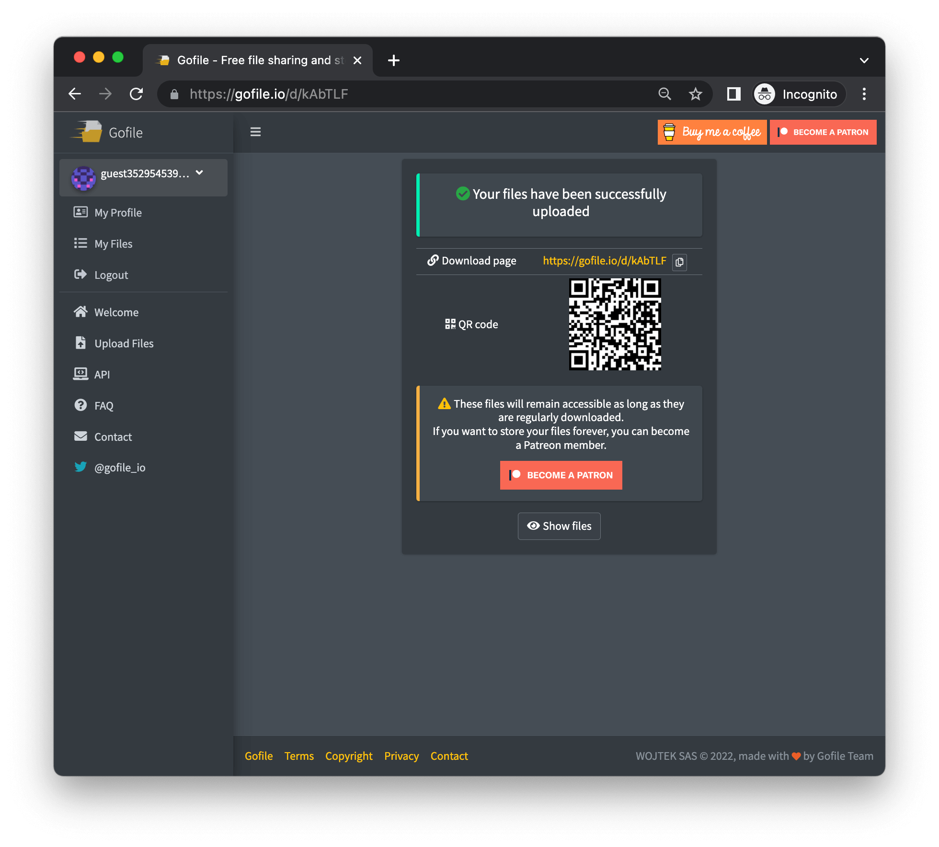
Task: Click the QR code image
Action: click(615, 324)
